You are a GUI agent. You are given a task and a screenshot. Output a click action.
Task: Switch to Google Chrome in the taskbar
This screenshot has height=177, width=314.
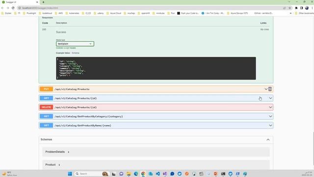[x=143, y=174]
